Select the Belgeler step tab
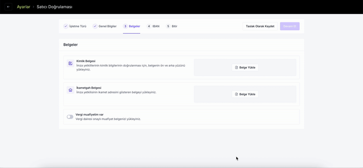Viewport: 363px width, 168px height. [132, 26]
